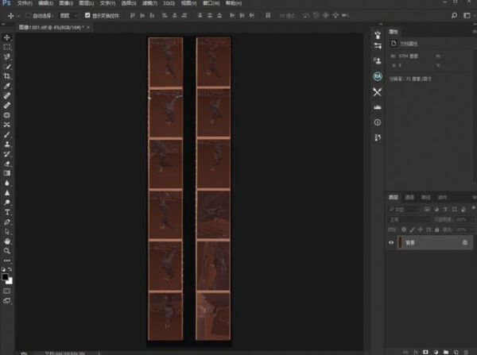Screen dimensions: 477x355
Task: Open the 图层 auto-select dropdown
Action: click(x=68, y=15)
